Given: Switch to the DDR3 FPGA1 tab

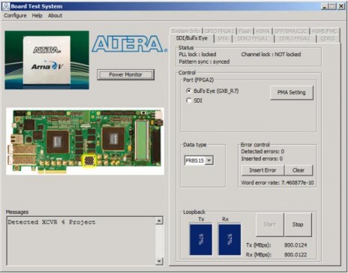Looking at the screenshot, I should (253, 38).
